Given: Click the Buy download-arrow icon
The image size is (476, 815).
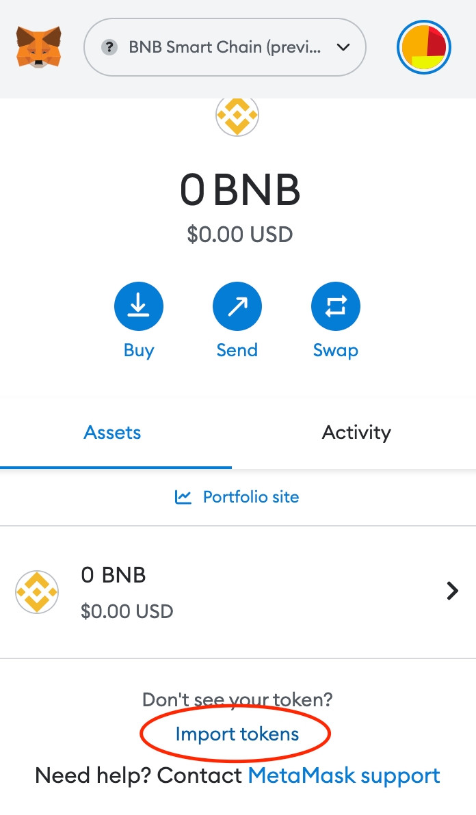Looking at the screenshot, I should click(139, 307).
